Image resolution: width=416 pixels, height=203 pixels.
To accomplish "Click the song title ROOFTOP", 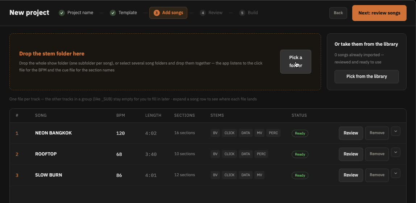I will [x=46, y=154].
